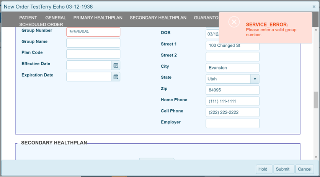The image size is (320, 177).
Task: Focus the Group Name text box
Action: pyautogui.click(x=93, y=43)
